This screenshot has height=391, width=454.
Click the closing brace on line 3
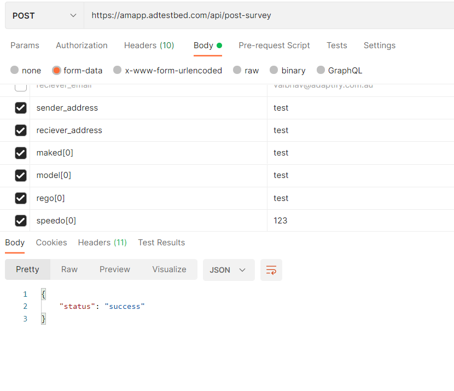43,319
